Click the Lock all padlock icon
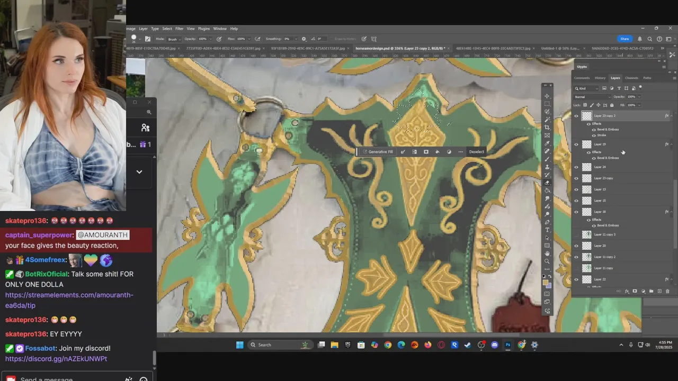 tap(612, 105)
